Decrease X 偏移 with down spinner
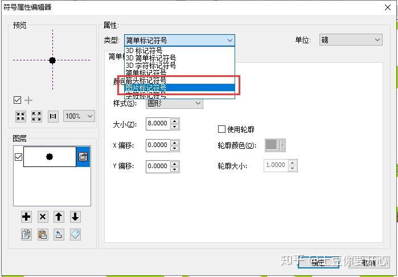 coord(174,148)
